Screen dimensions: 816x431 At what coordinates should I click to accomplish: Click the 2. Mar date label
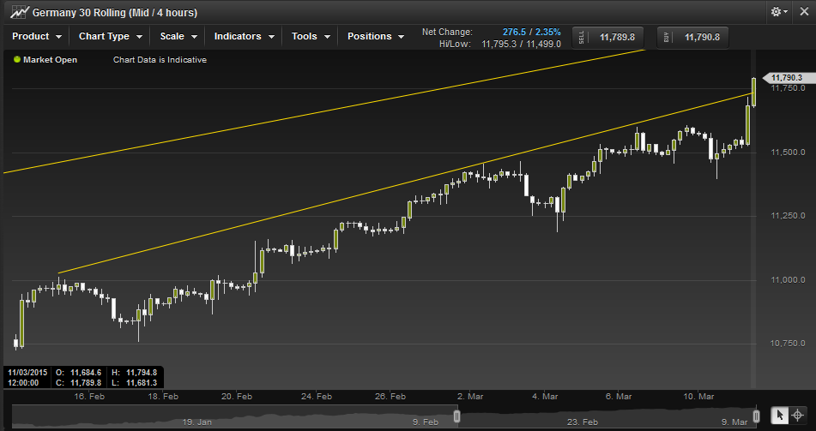pyautogui.click(x=470, y=396)
